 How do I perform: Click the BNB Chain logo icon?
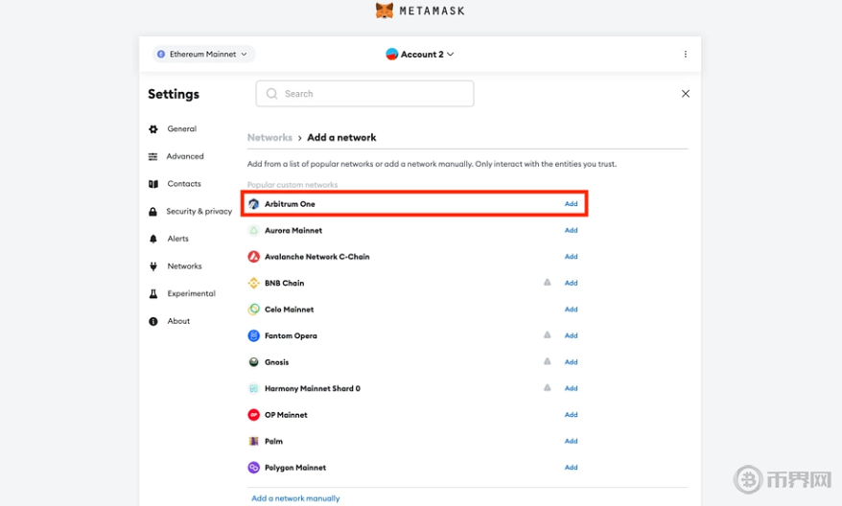pyautogui.click(x=254, y=284)
